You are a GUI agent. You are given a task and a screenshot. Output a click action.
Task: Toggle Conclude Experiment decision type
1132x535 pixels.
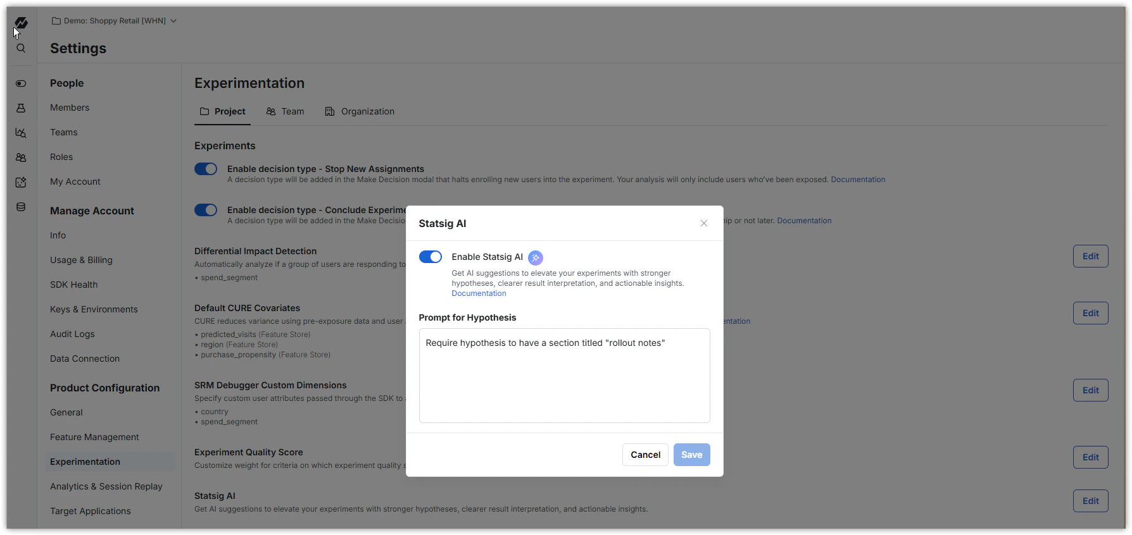pyautogui.click(x=206, y=210)
